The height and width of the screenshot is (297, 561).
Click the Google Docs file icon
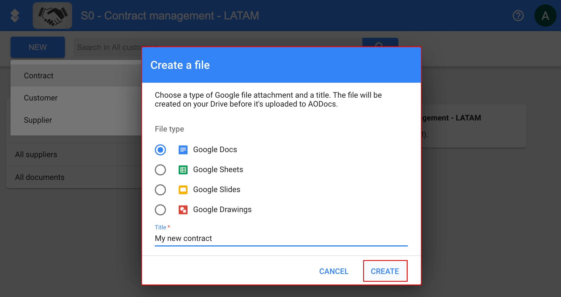coord(183,150)
